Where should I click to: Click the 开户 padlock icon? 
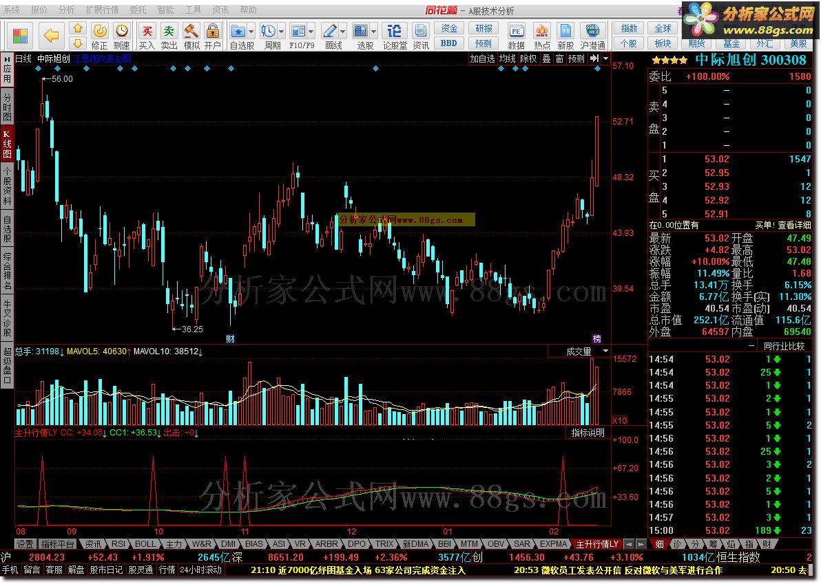click(213, 30)
